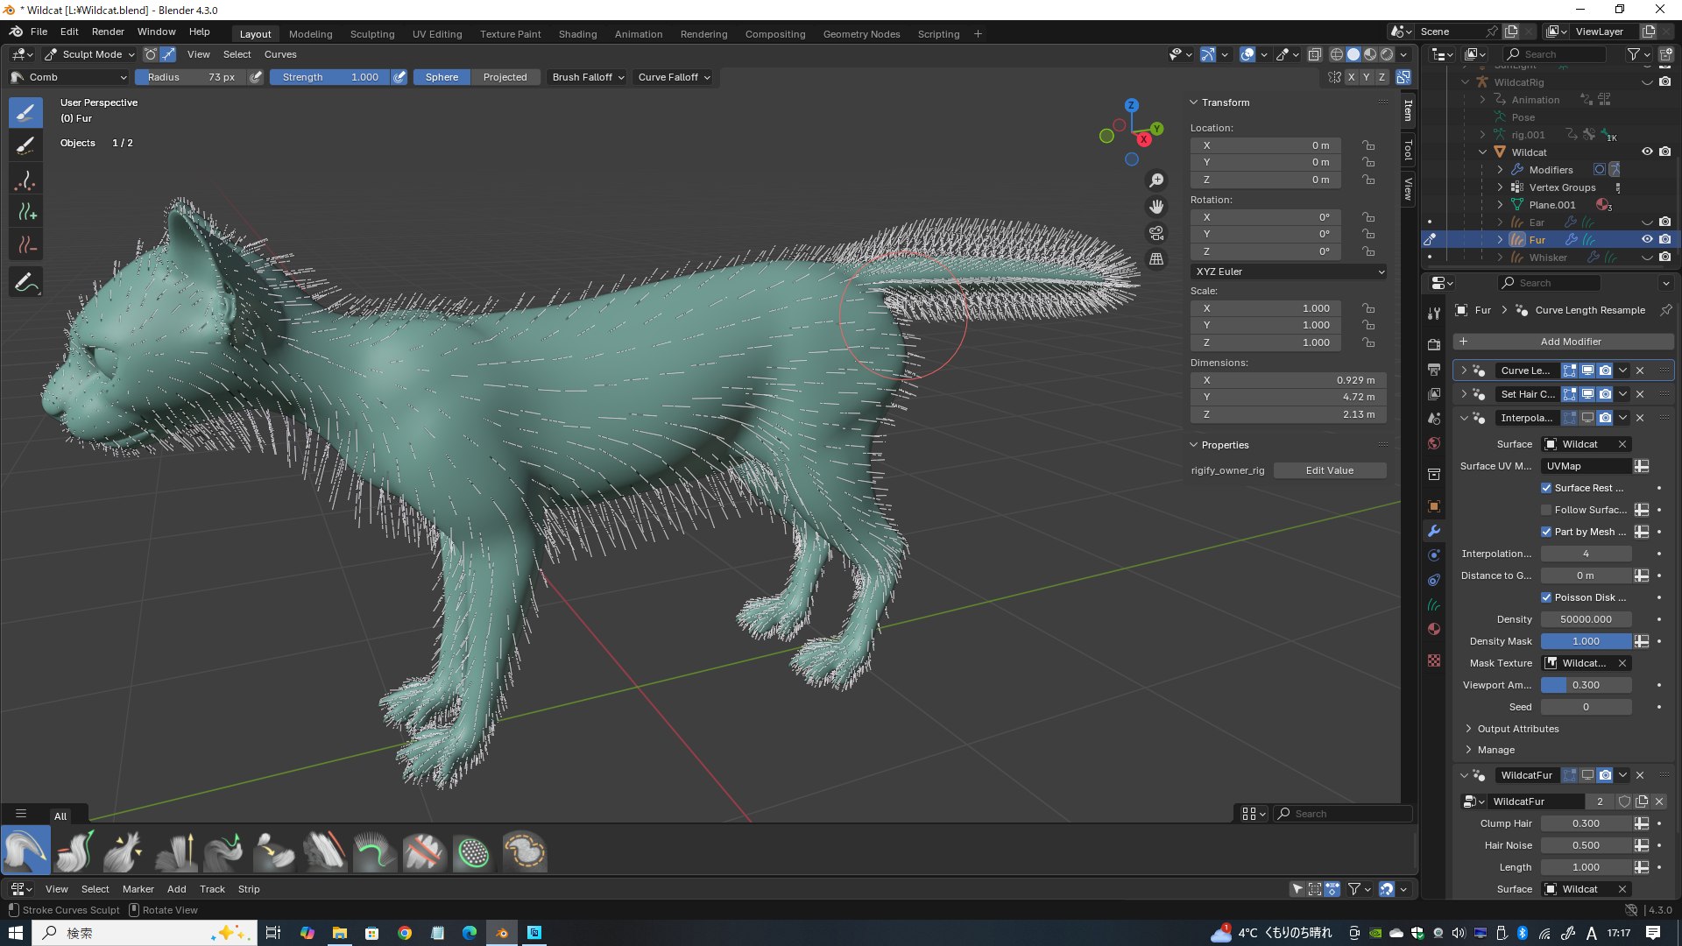The width and height of the screenshot is (1682, 946).
Task: Uncheck Surface Rest checkbox
Action: [x=1546, y=488]
